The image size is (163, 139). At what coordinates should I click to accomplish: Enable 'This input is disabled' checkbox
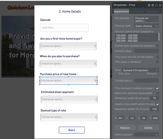[x=157, y=62]
